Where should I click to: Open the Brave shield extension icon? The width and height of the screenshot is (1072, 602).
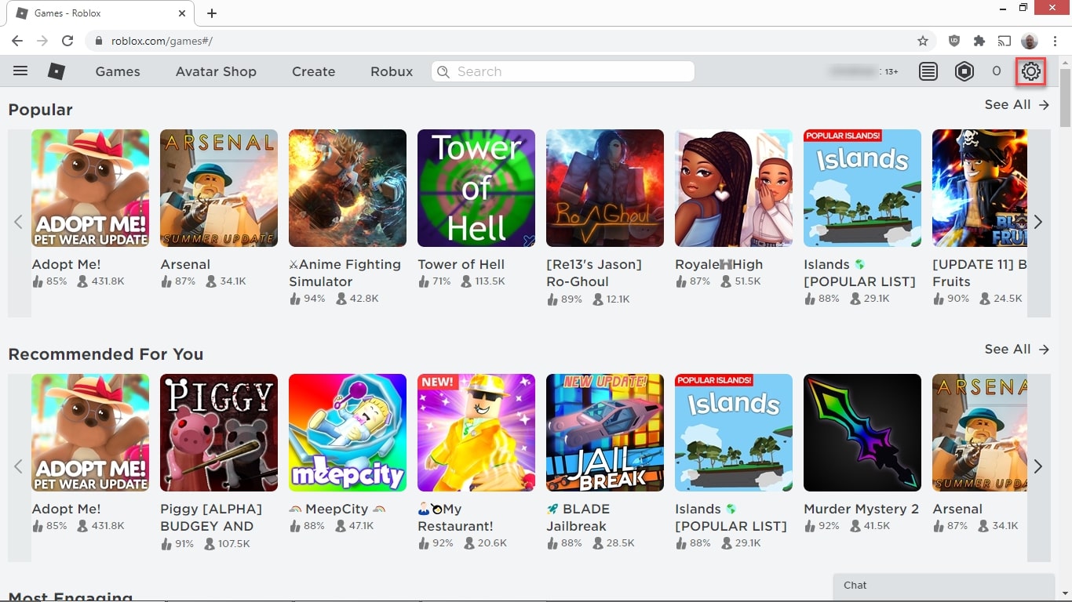click(x=954, y=41)
